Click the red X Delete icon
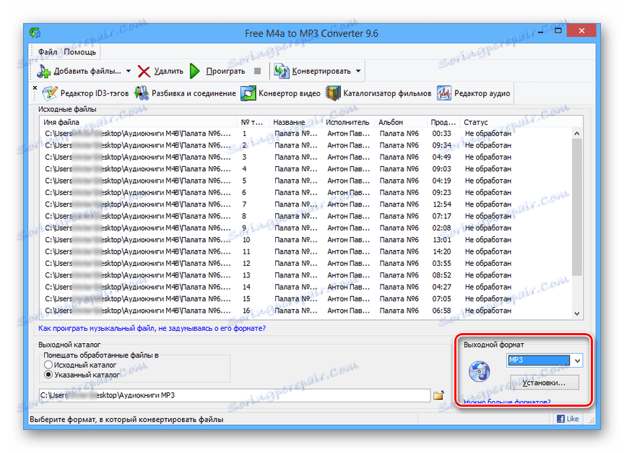624x453 pixels. coord(144,72)
